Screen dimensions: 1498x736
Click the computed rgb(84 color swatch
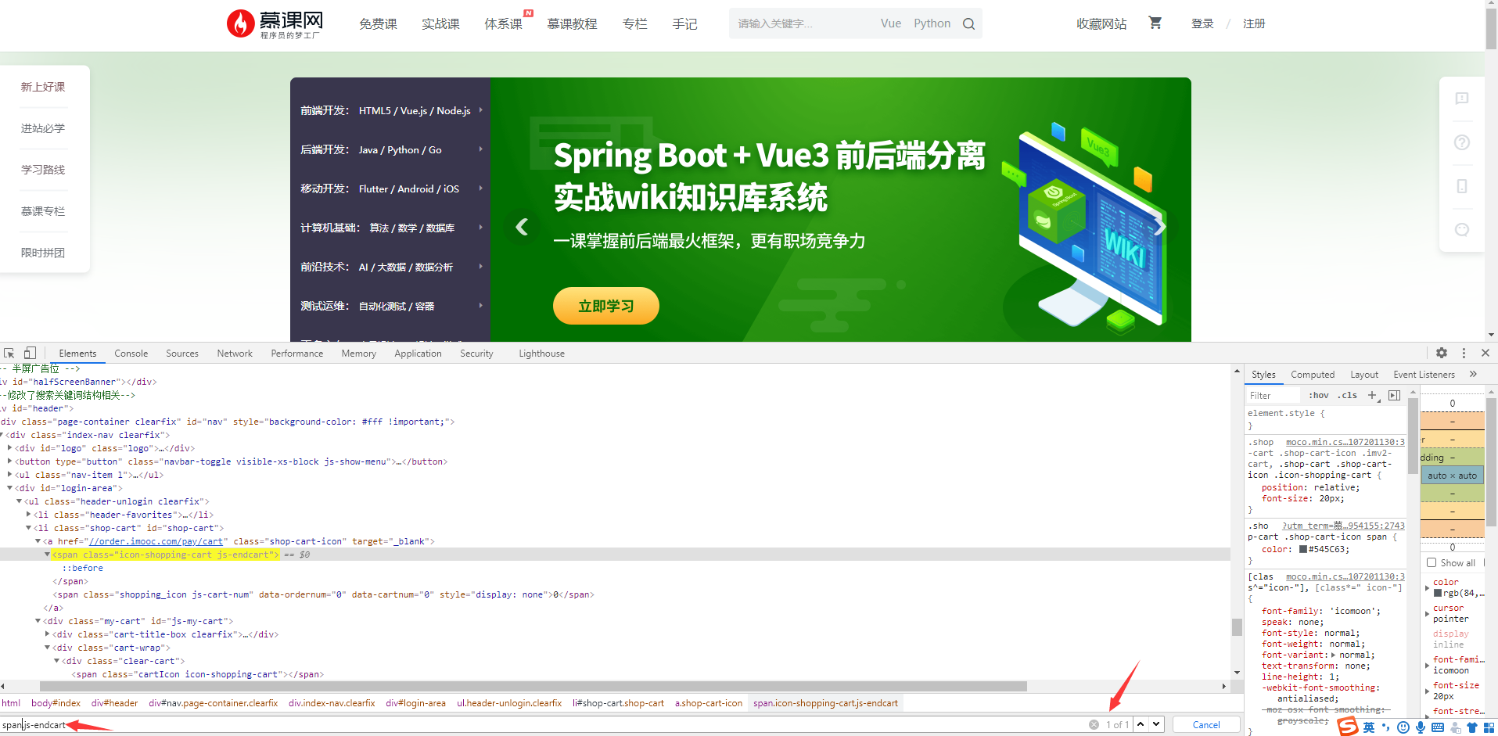pyautogui.click(x=1438, y=593)
